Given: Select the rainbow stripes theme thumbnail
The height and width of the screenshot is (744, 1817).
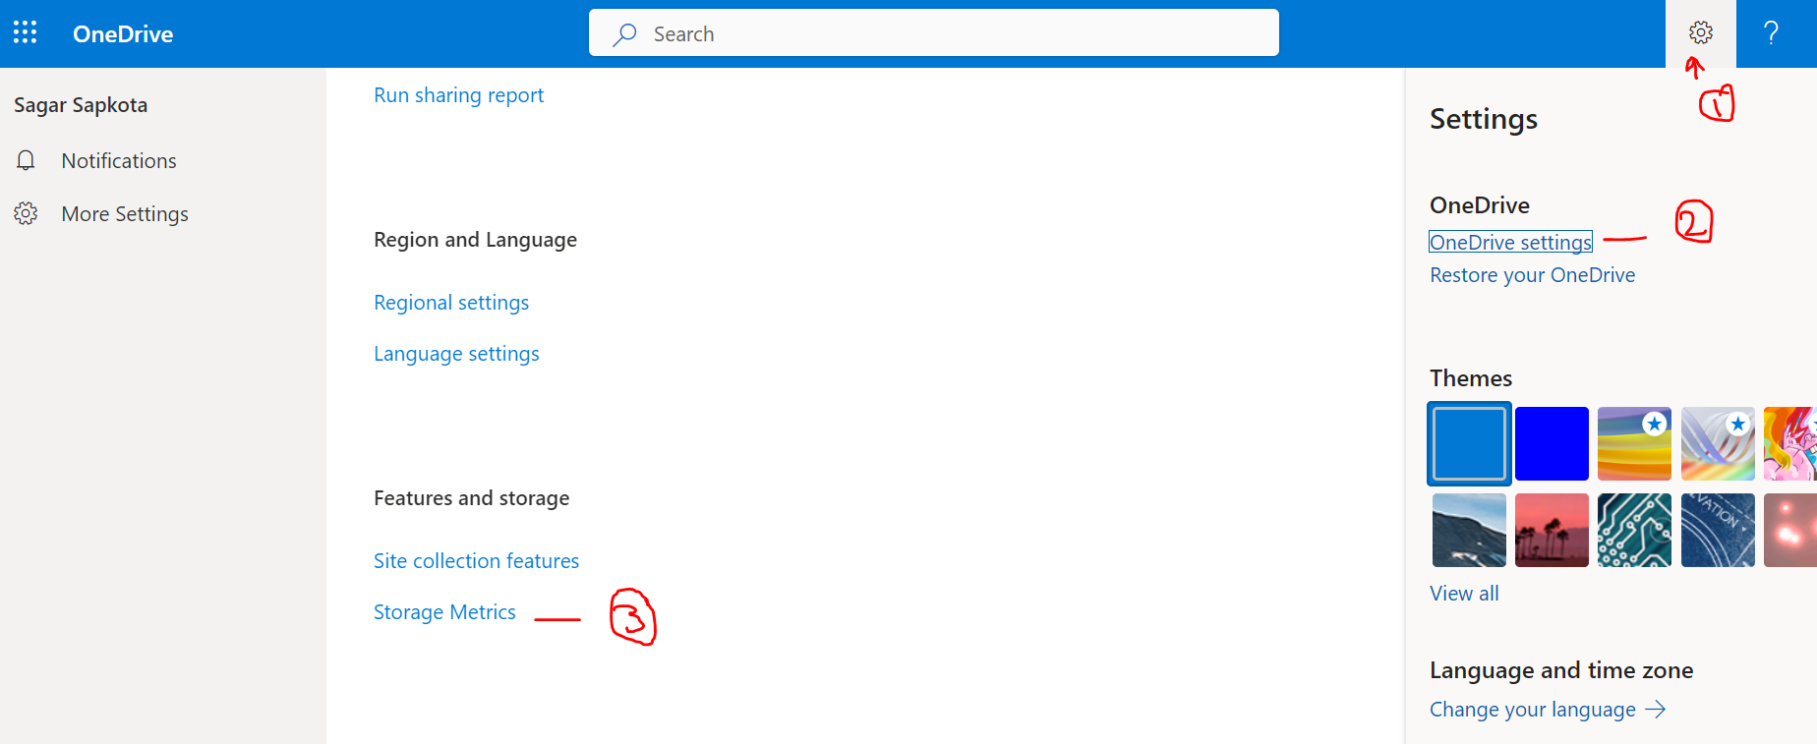Looking at the screenshot, I should (1634, 443).
